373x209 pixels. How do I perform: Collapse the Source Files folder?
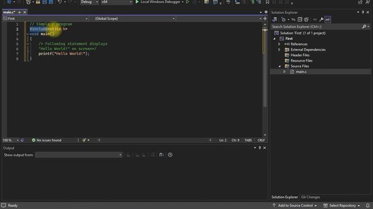click(x=280, y=66)
